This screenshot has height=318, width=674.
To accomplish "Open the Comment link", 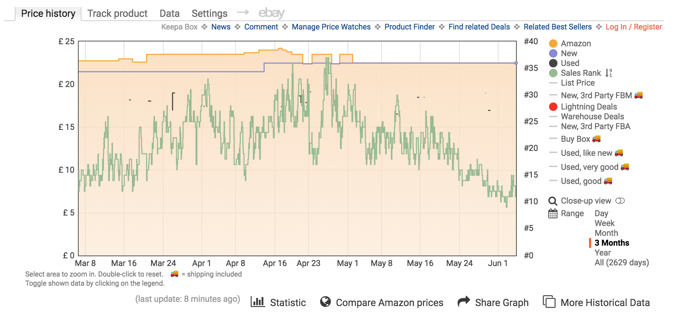I will (261, 27).
